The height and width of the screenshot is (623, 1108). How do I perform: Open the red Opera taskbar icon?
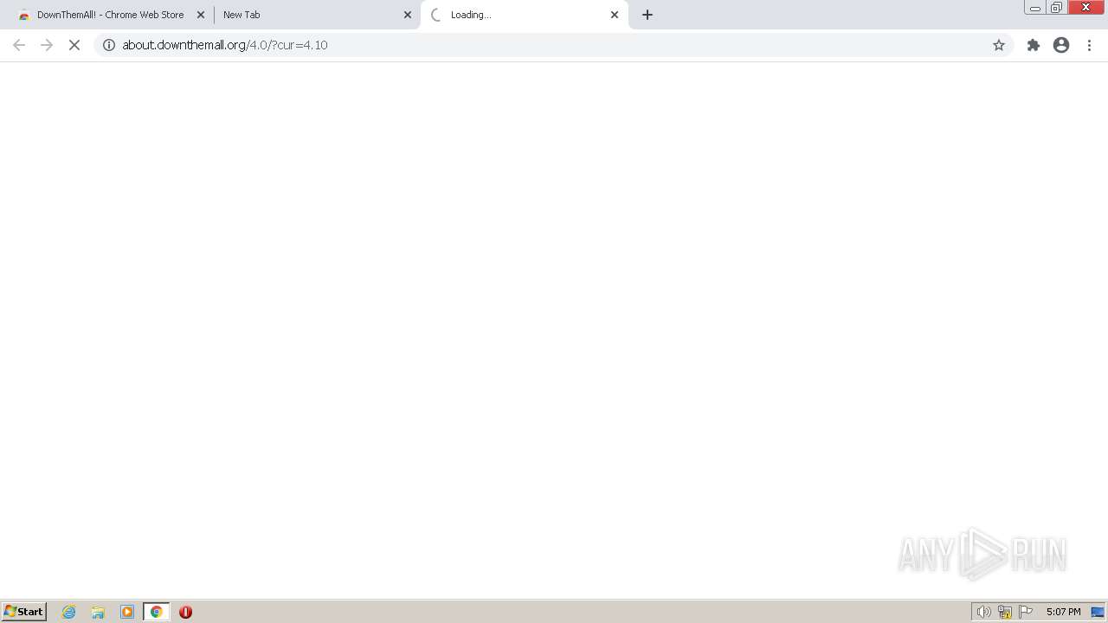pos(185,612)
